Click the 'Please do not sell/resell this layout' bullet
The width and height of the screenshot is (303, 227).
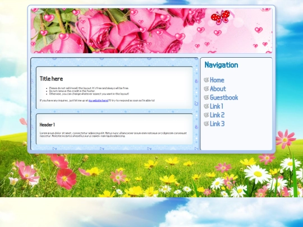[x=89, y=88]
